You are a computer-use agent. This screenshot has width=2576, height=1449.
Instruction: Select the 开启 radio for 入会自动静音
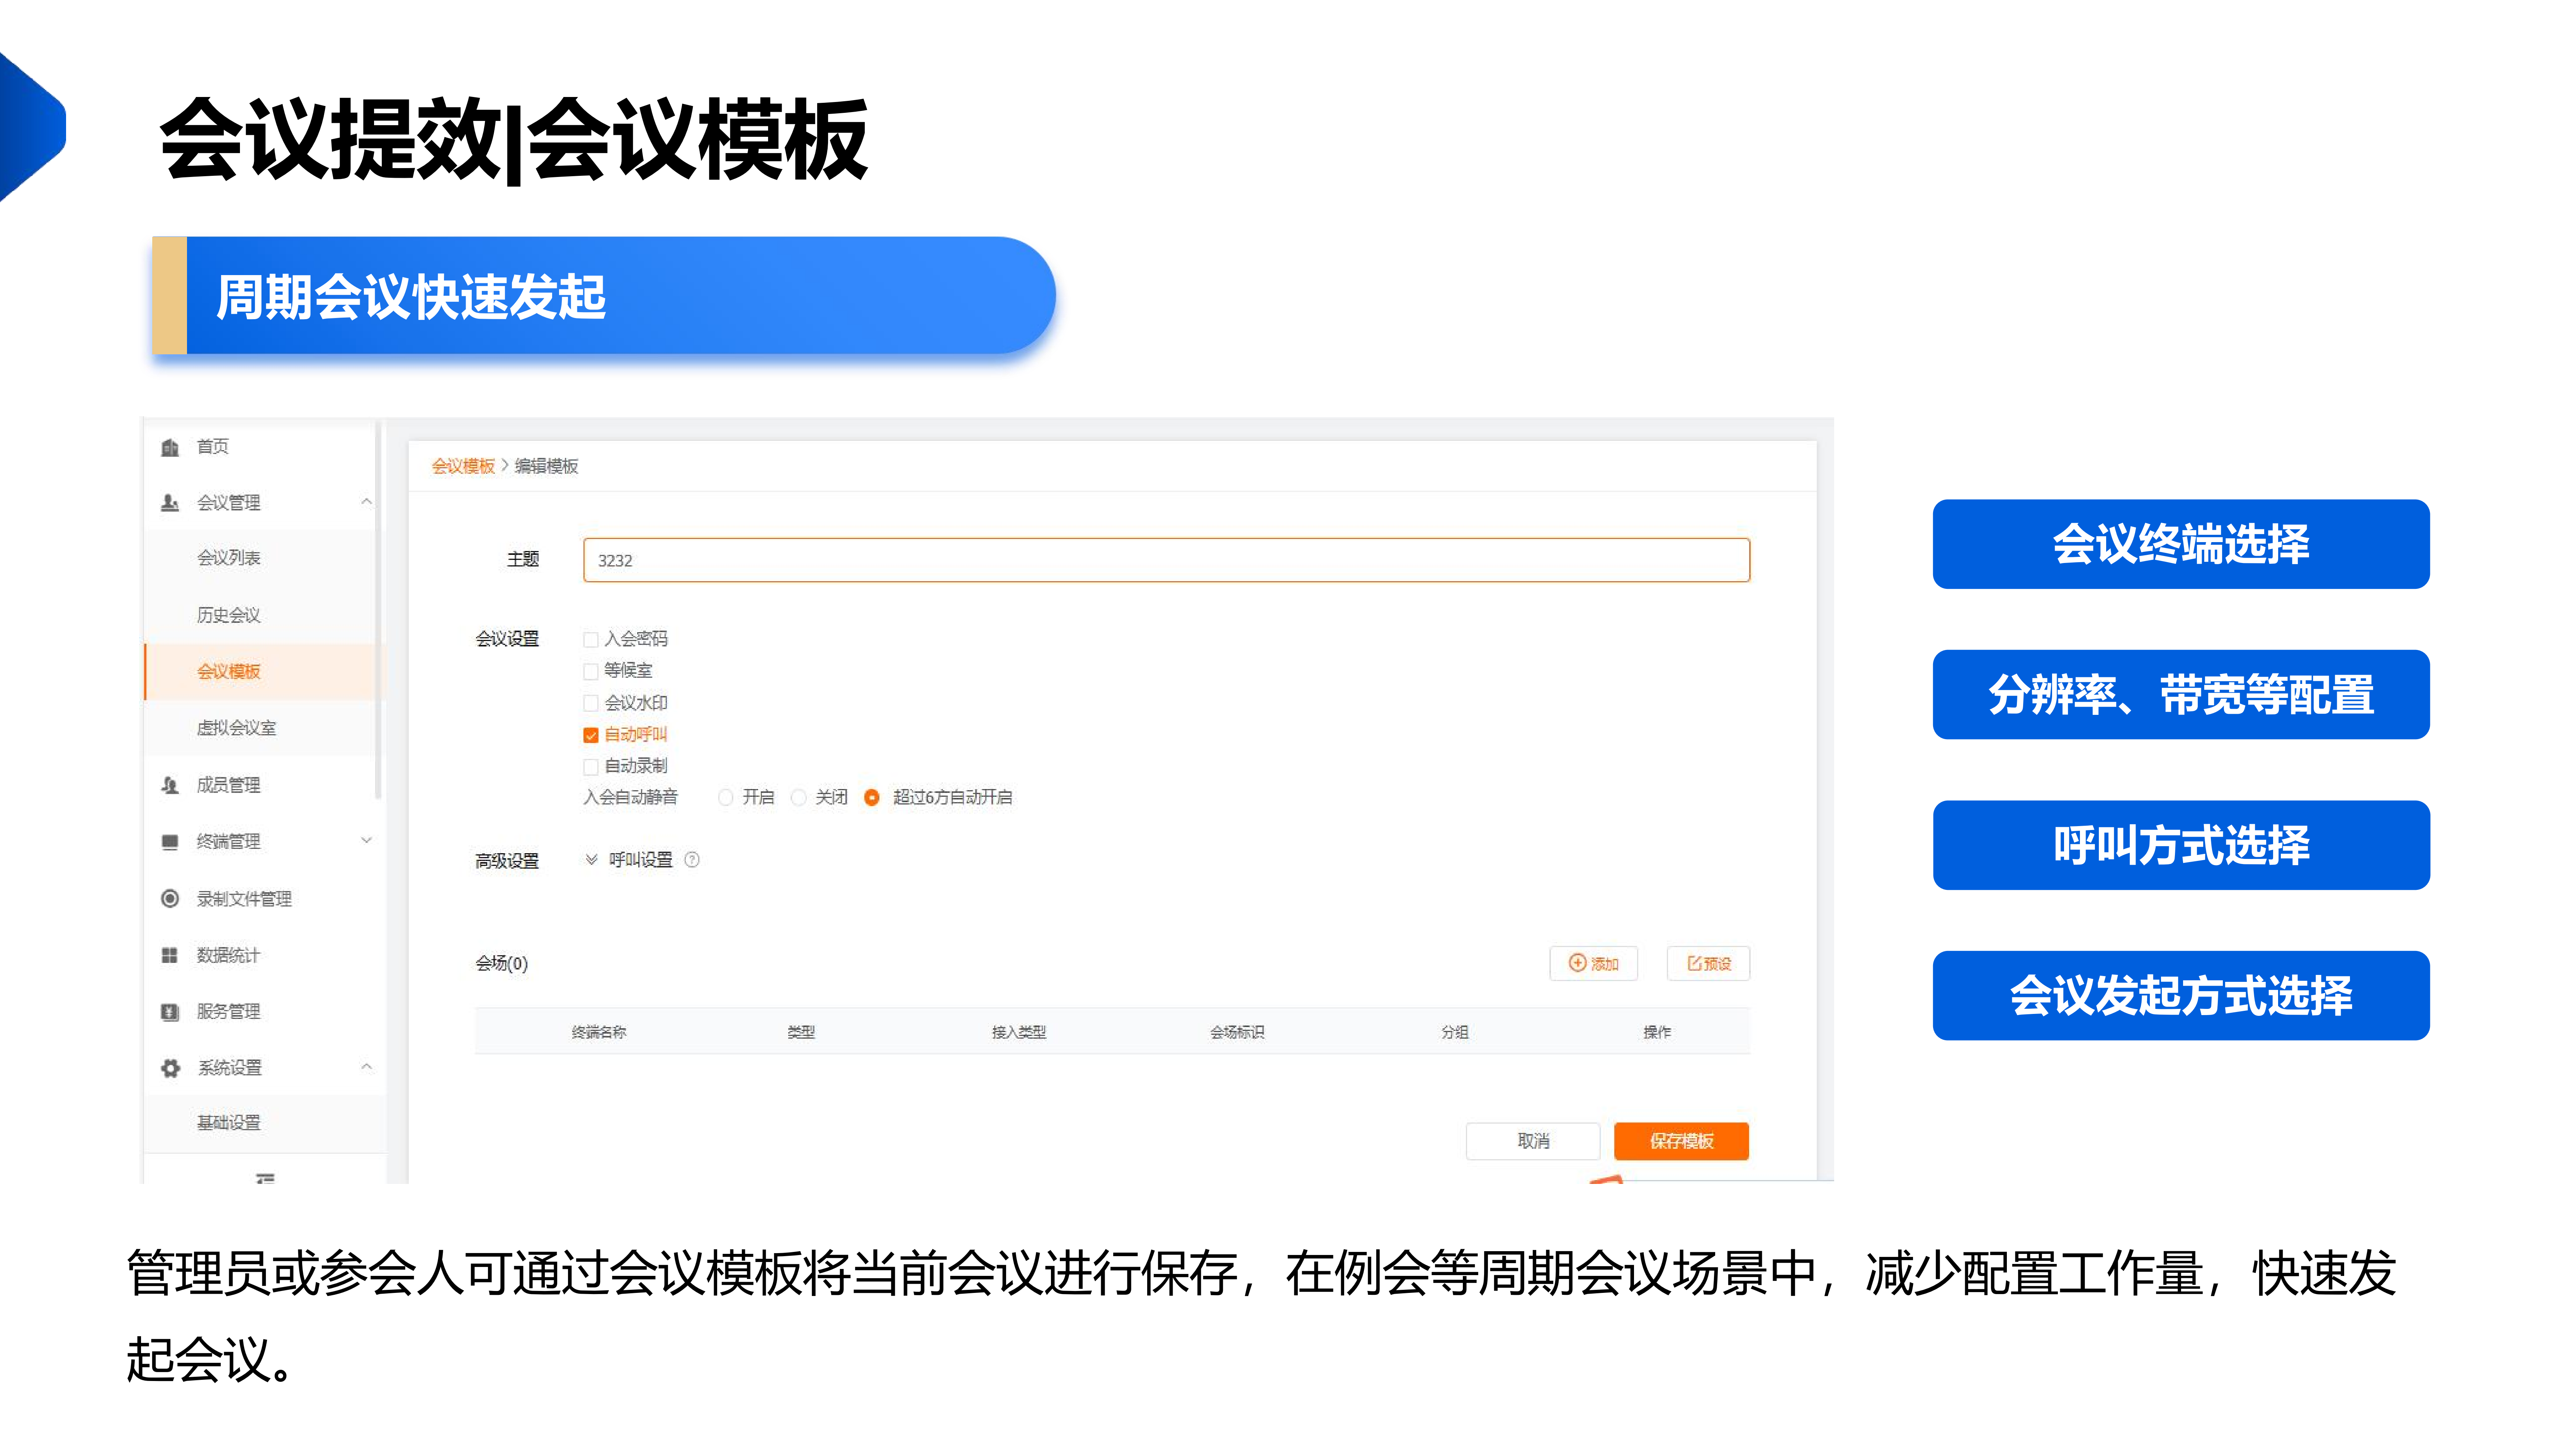726,797
